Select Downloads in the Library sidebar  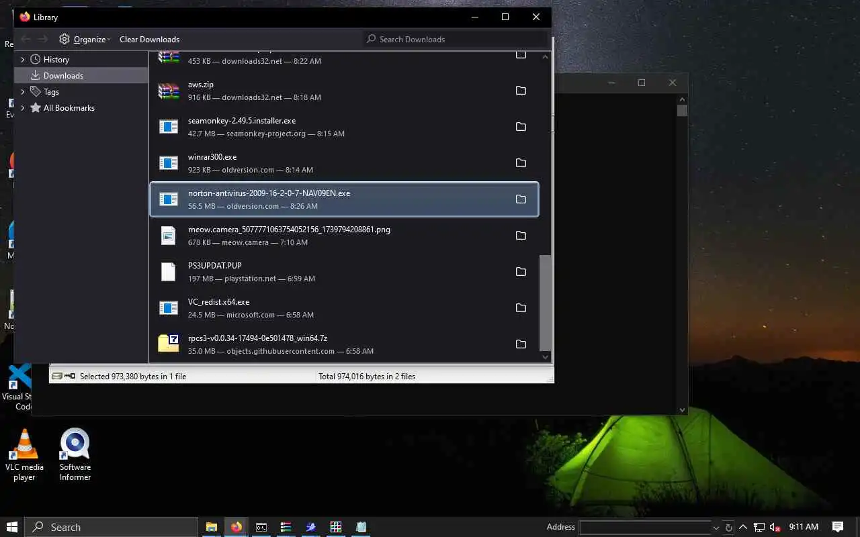point(81,76)
